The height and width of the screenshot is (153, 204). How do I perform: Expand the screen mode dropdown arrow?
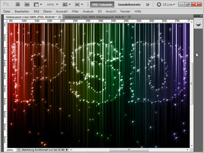point(82,5)
